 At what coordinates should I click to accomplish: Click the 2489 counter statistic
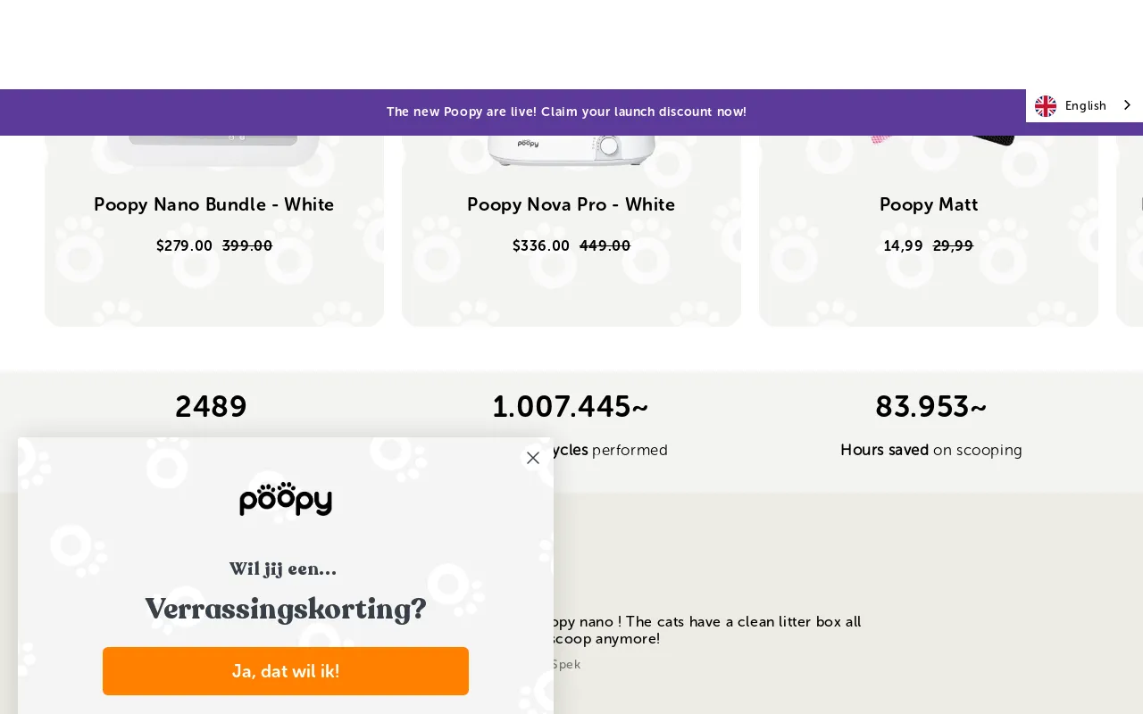(211, 407)
